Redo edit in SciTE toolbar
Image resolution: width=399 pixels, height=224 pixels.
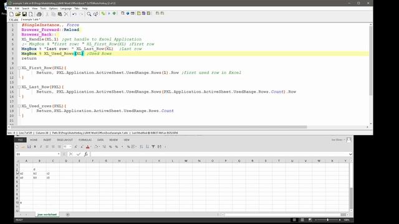(x=81, y=14)
